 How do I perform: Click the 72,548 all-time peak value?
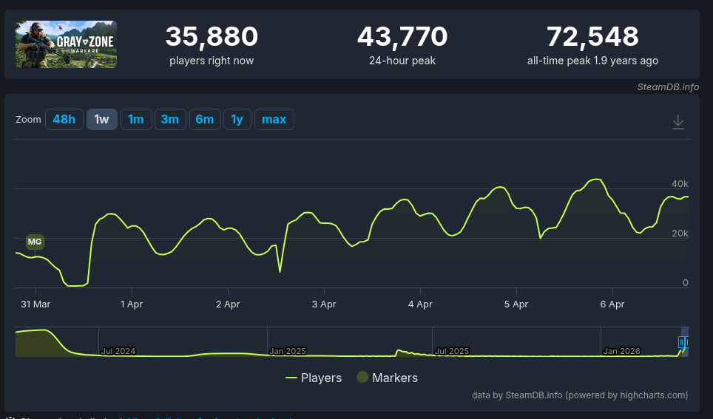592,36
